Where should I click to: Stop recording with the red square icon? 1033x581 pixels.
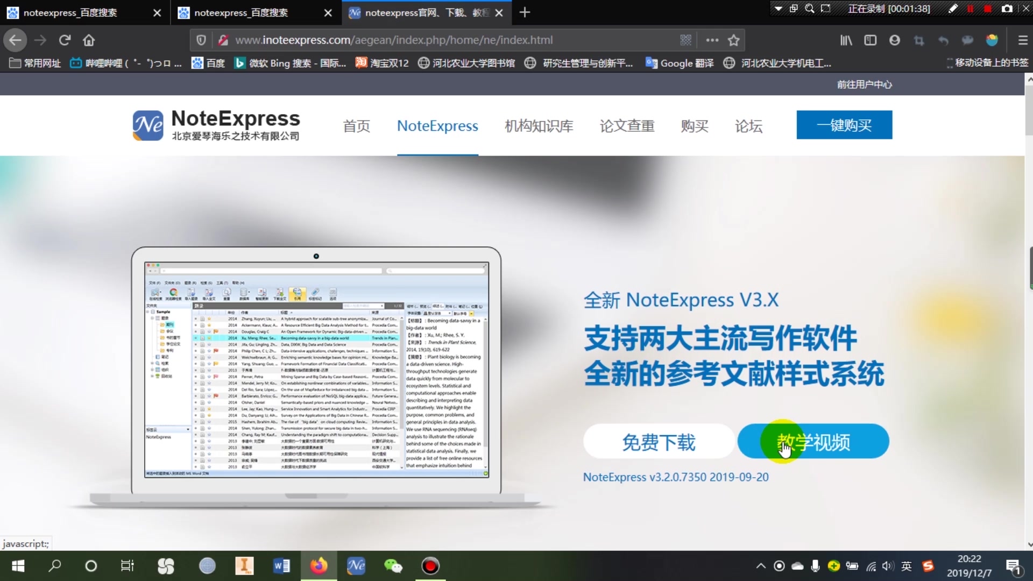point(987,9)
